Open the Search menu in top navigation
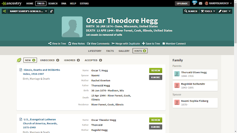The height and width of the screenshot is (133, 237). [x=53, y=3]
